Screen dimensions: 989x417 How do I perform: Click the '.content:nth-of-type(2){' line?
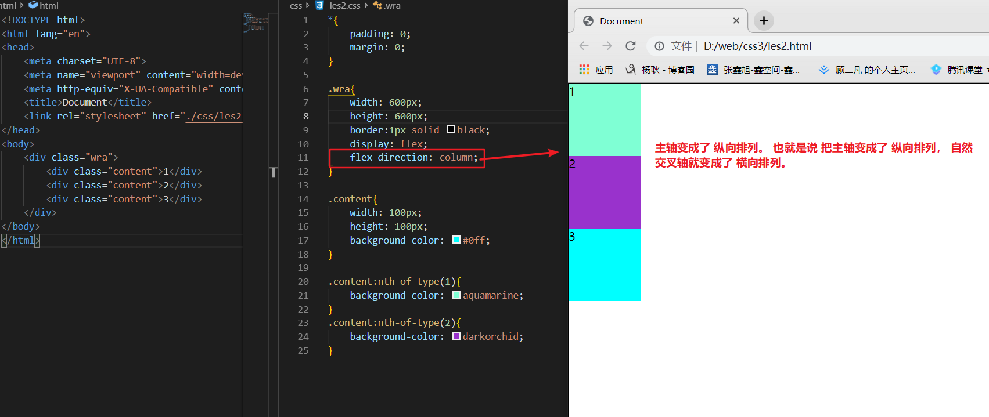tap(395, 322)
